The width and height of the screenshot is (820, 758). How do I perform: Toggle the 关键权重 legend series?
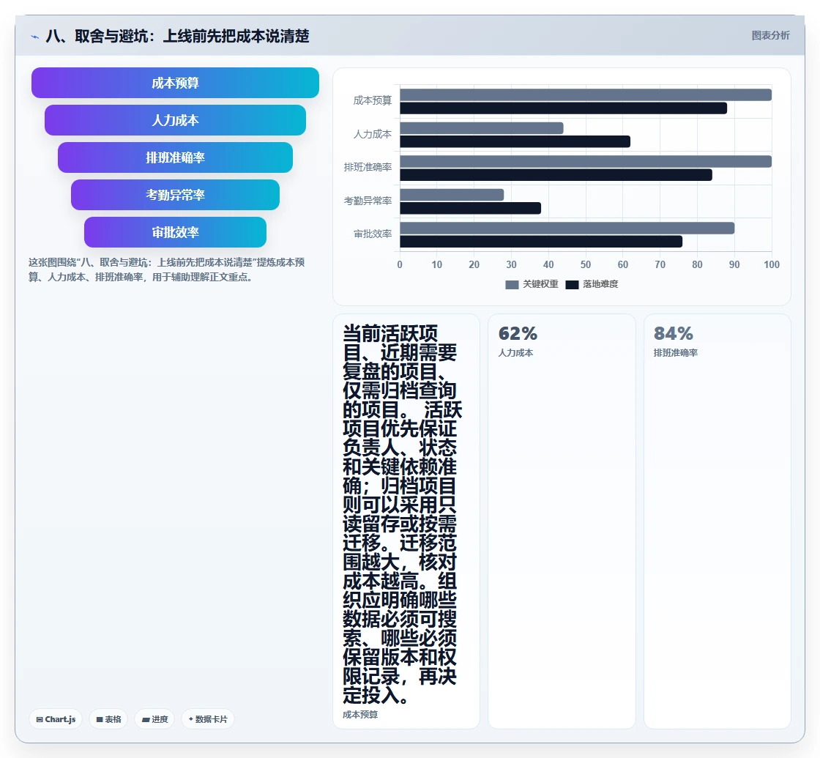(532, 284)
